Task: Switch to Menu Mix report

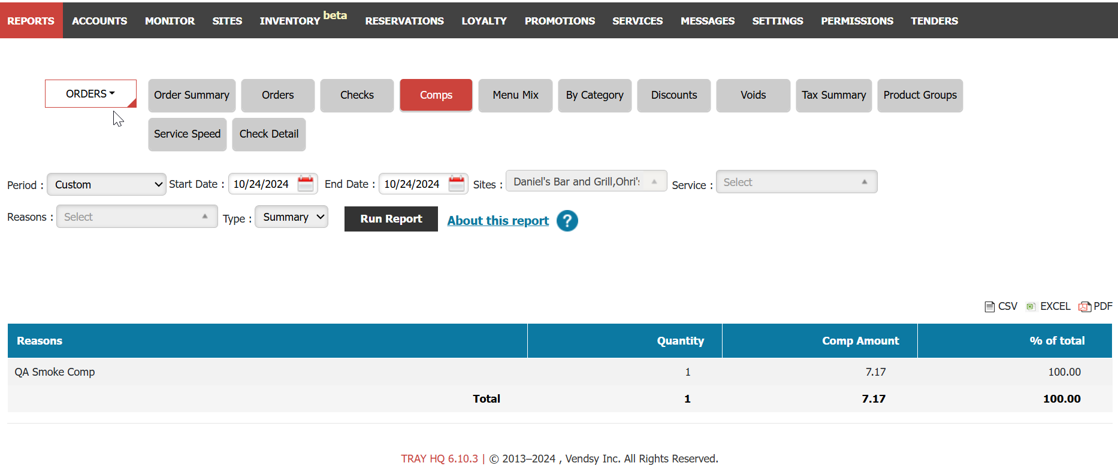Action: (515, 95)
